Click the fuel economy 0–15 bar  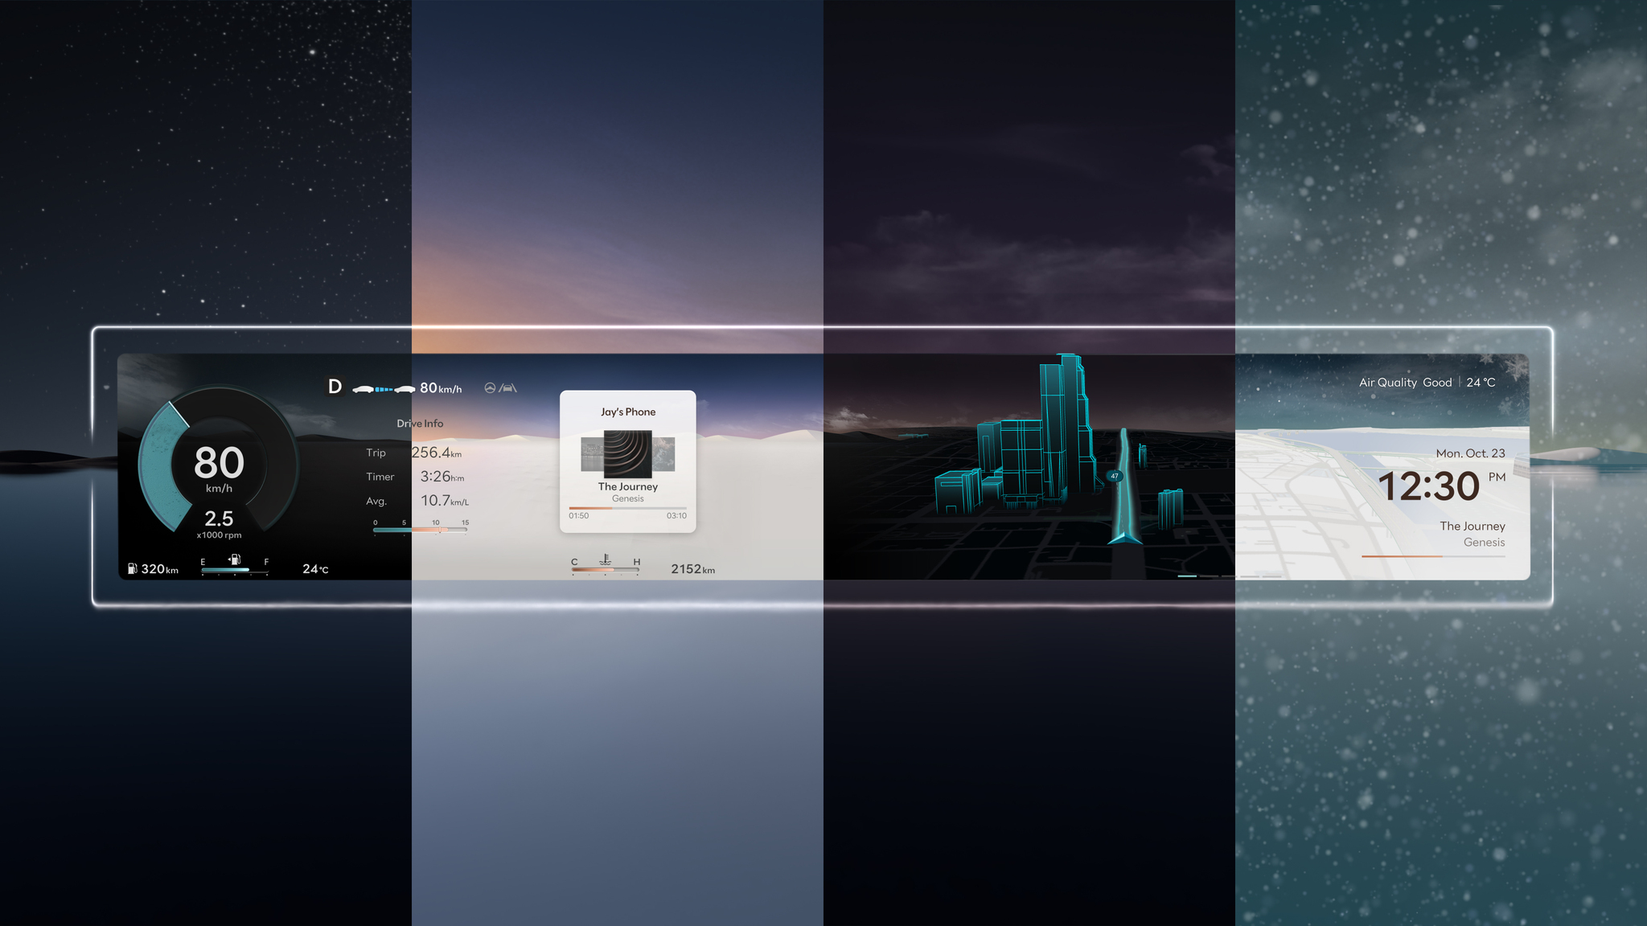[x=420, y=530]
